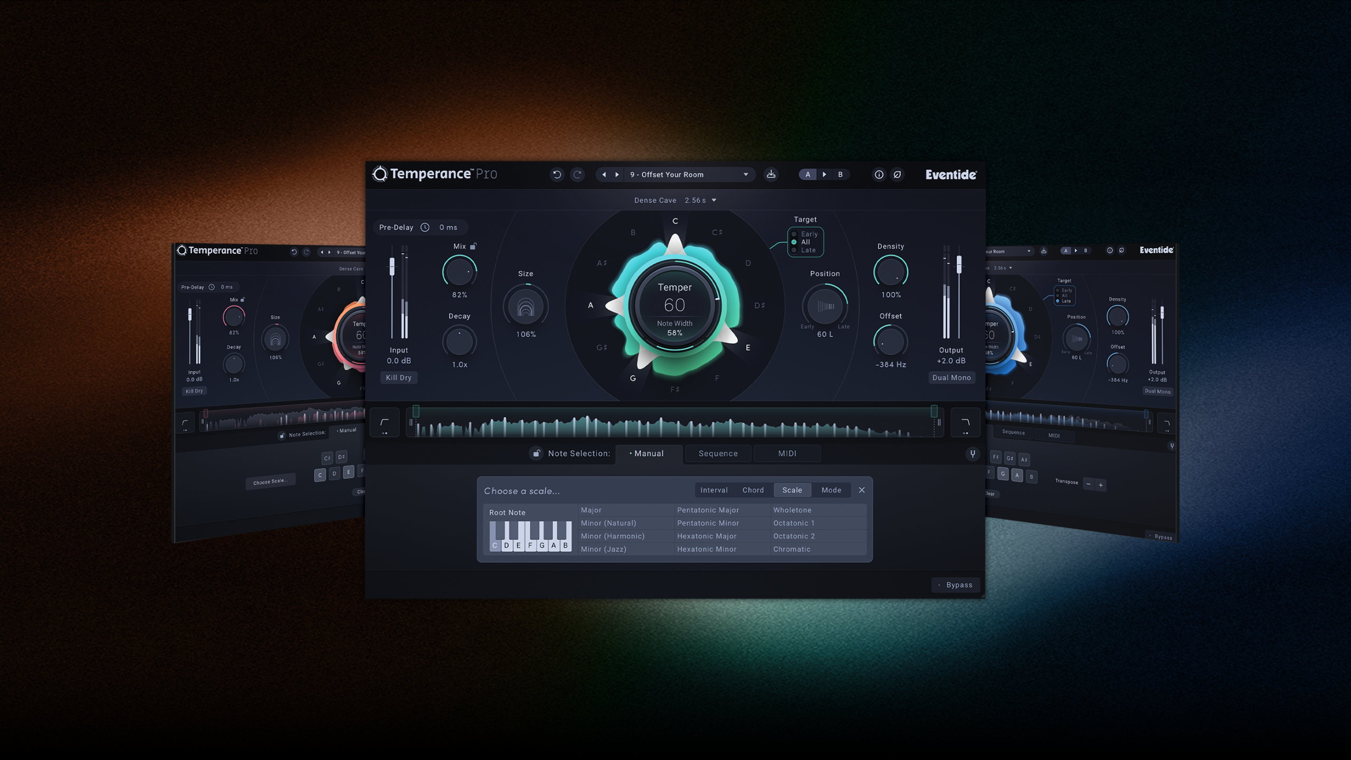Viewport: 1351px width, 760px height.
Task: Click the preset save/download icon
Action: tap(772, 174)
